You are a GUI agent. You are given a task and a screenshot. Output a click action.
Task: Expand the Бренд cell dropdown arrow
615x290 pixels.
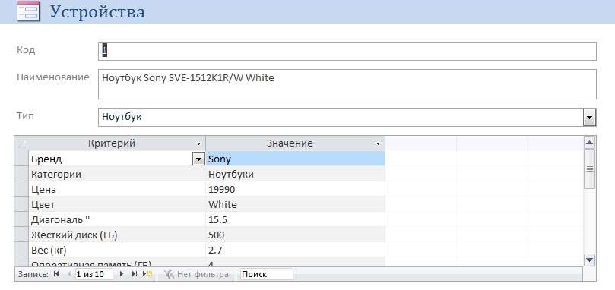[x=199, y=159]
